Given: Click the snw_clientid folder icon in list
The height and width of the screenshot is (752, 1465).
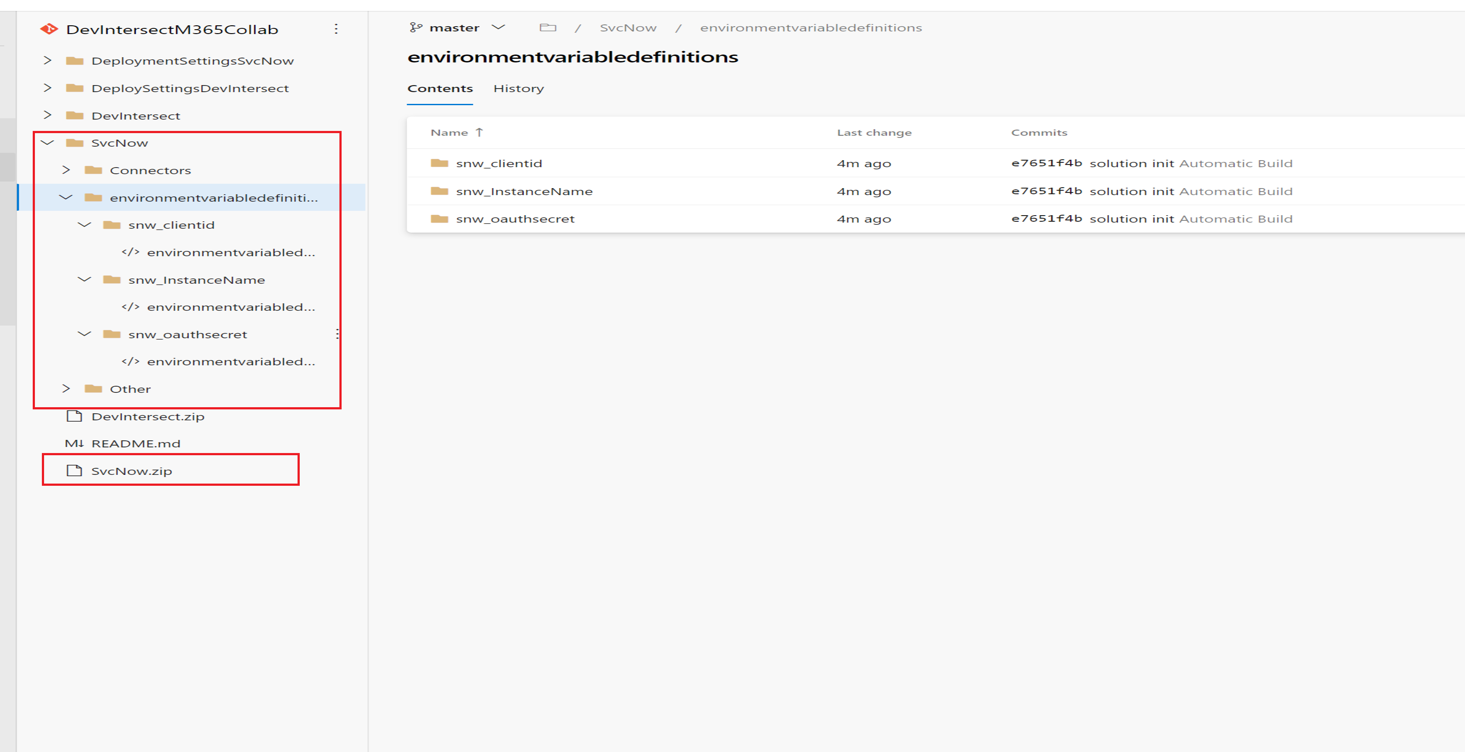Looking at the screenshot, I should point(440,163).
